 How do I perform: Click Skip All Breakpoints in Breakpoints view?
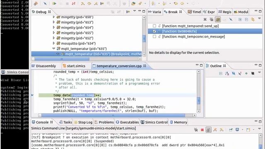(x=231, y=19)
